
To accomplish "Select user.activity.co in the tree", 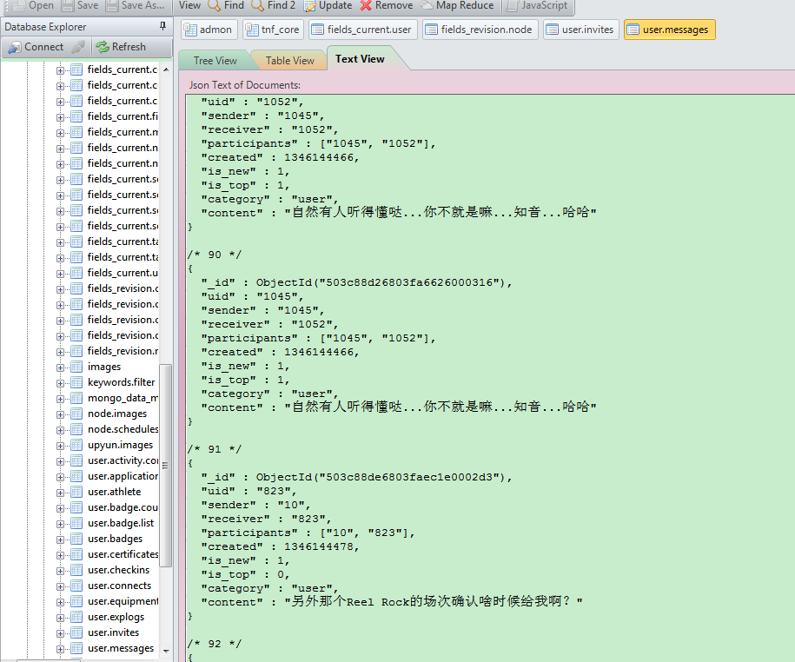I will tap(123, 460).
